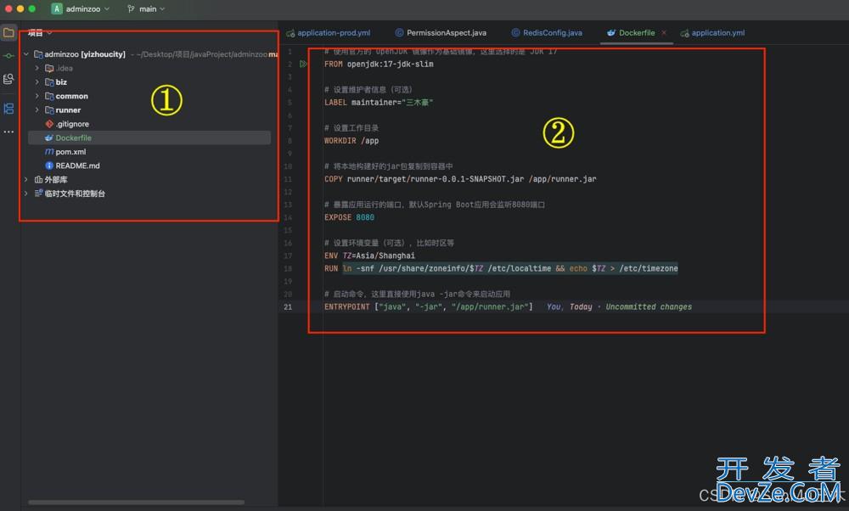Open the database tool window icon in sidebar
The image size is (849, 511).
(x=8, y=79)
